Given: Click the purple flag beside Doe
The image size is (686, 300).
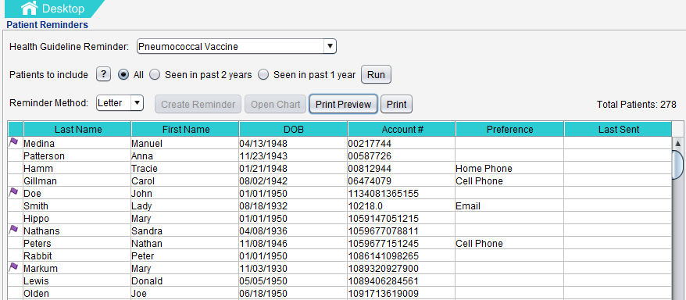Looking at the screenshot, I should point(14,191).
